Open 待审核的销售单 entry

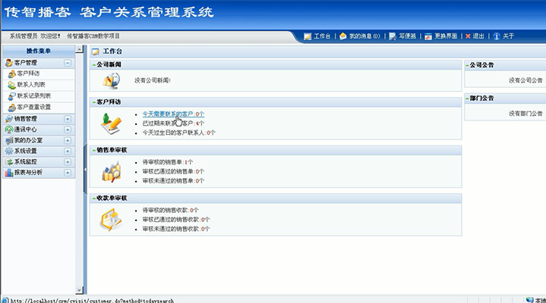coord(168,162)
